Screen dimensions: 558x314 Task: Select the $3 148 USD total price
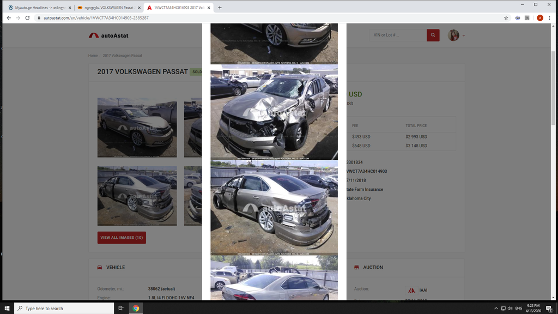pos(416,146)
